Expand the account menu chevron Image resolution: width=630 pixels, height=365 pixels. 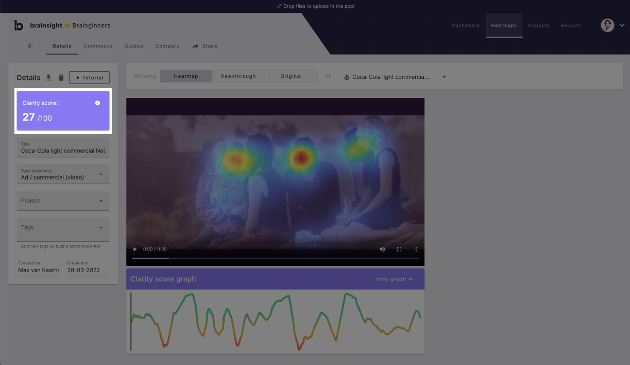621,25
